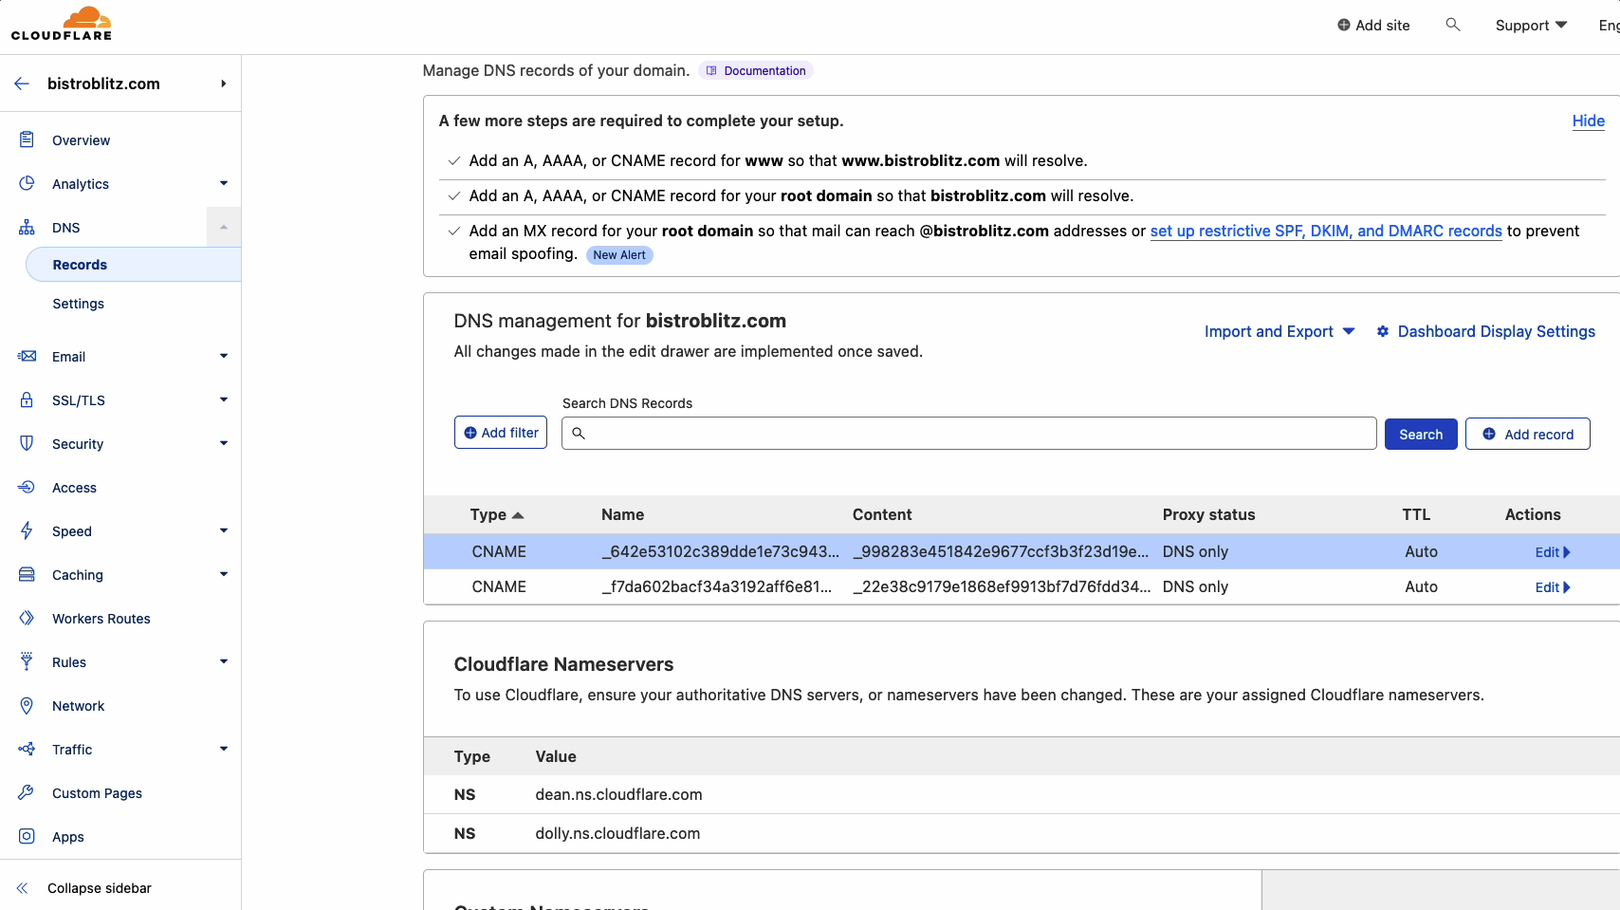The height and width of the screenshot is (910, 1620).
Task: Open the Import and Export dropdown
Action: pyautogui.click(x=1279, y=331)
